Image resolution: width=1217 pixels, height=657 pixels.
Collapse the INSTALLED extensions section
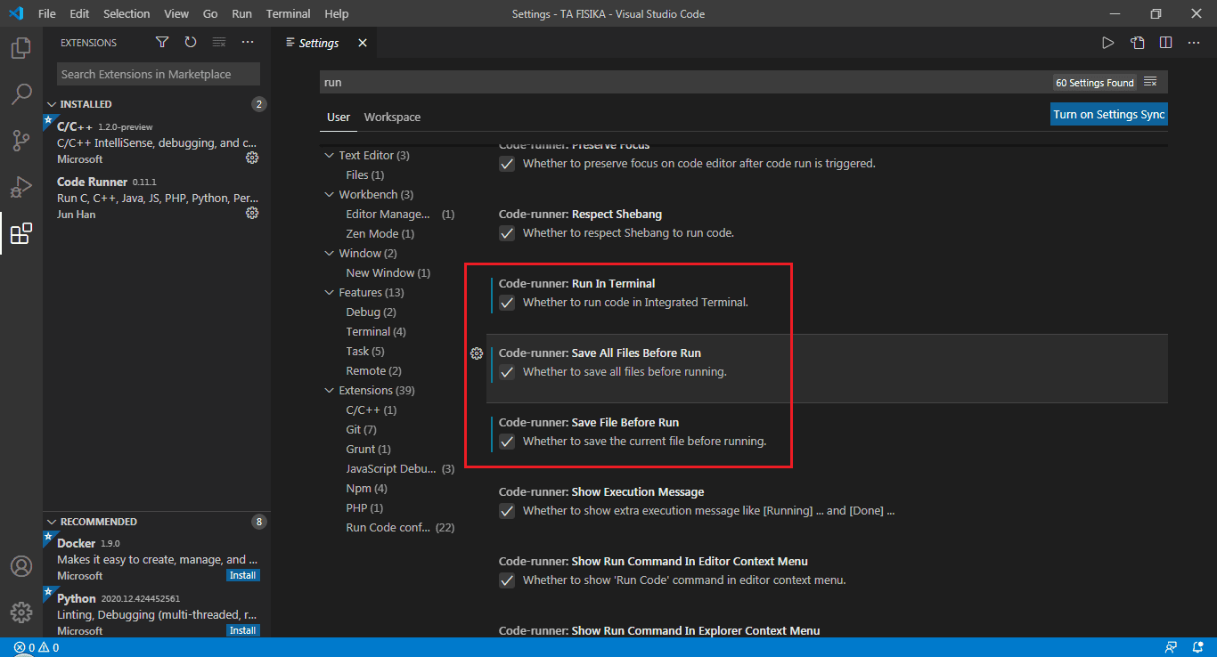coord(53,103)
